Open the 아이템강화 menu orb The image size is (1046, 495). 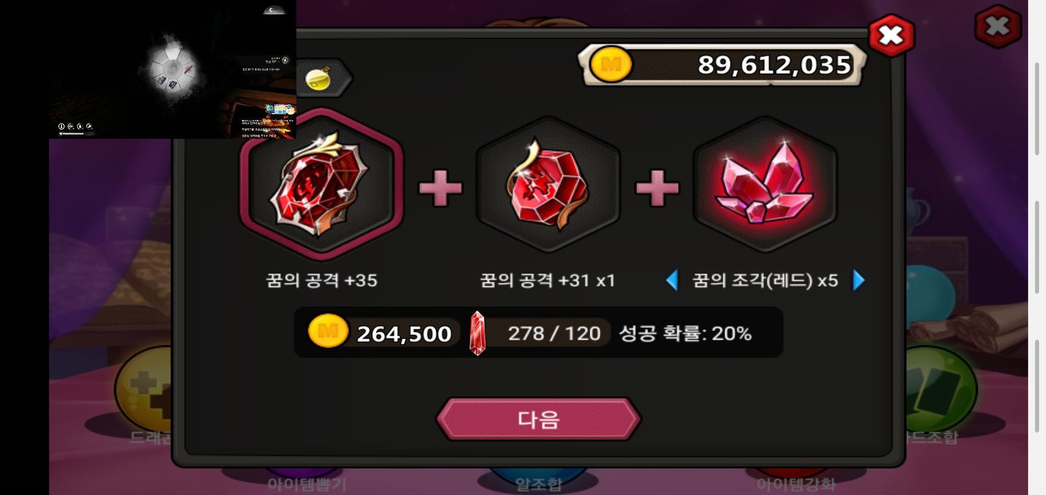point(796,479)
